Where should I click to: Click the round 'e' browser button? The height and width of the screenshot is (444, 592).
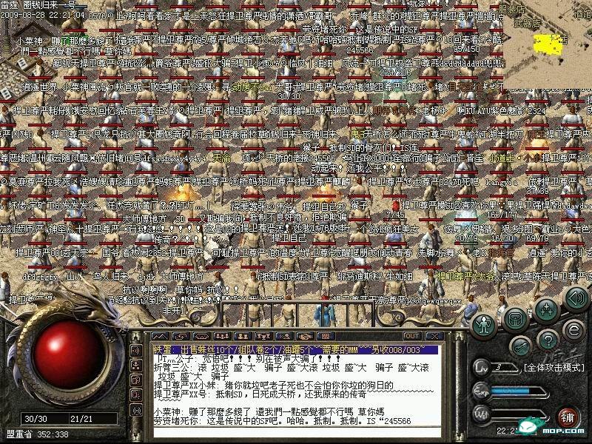pos(573,331)
